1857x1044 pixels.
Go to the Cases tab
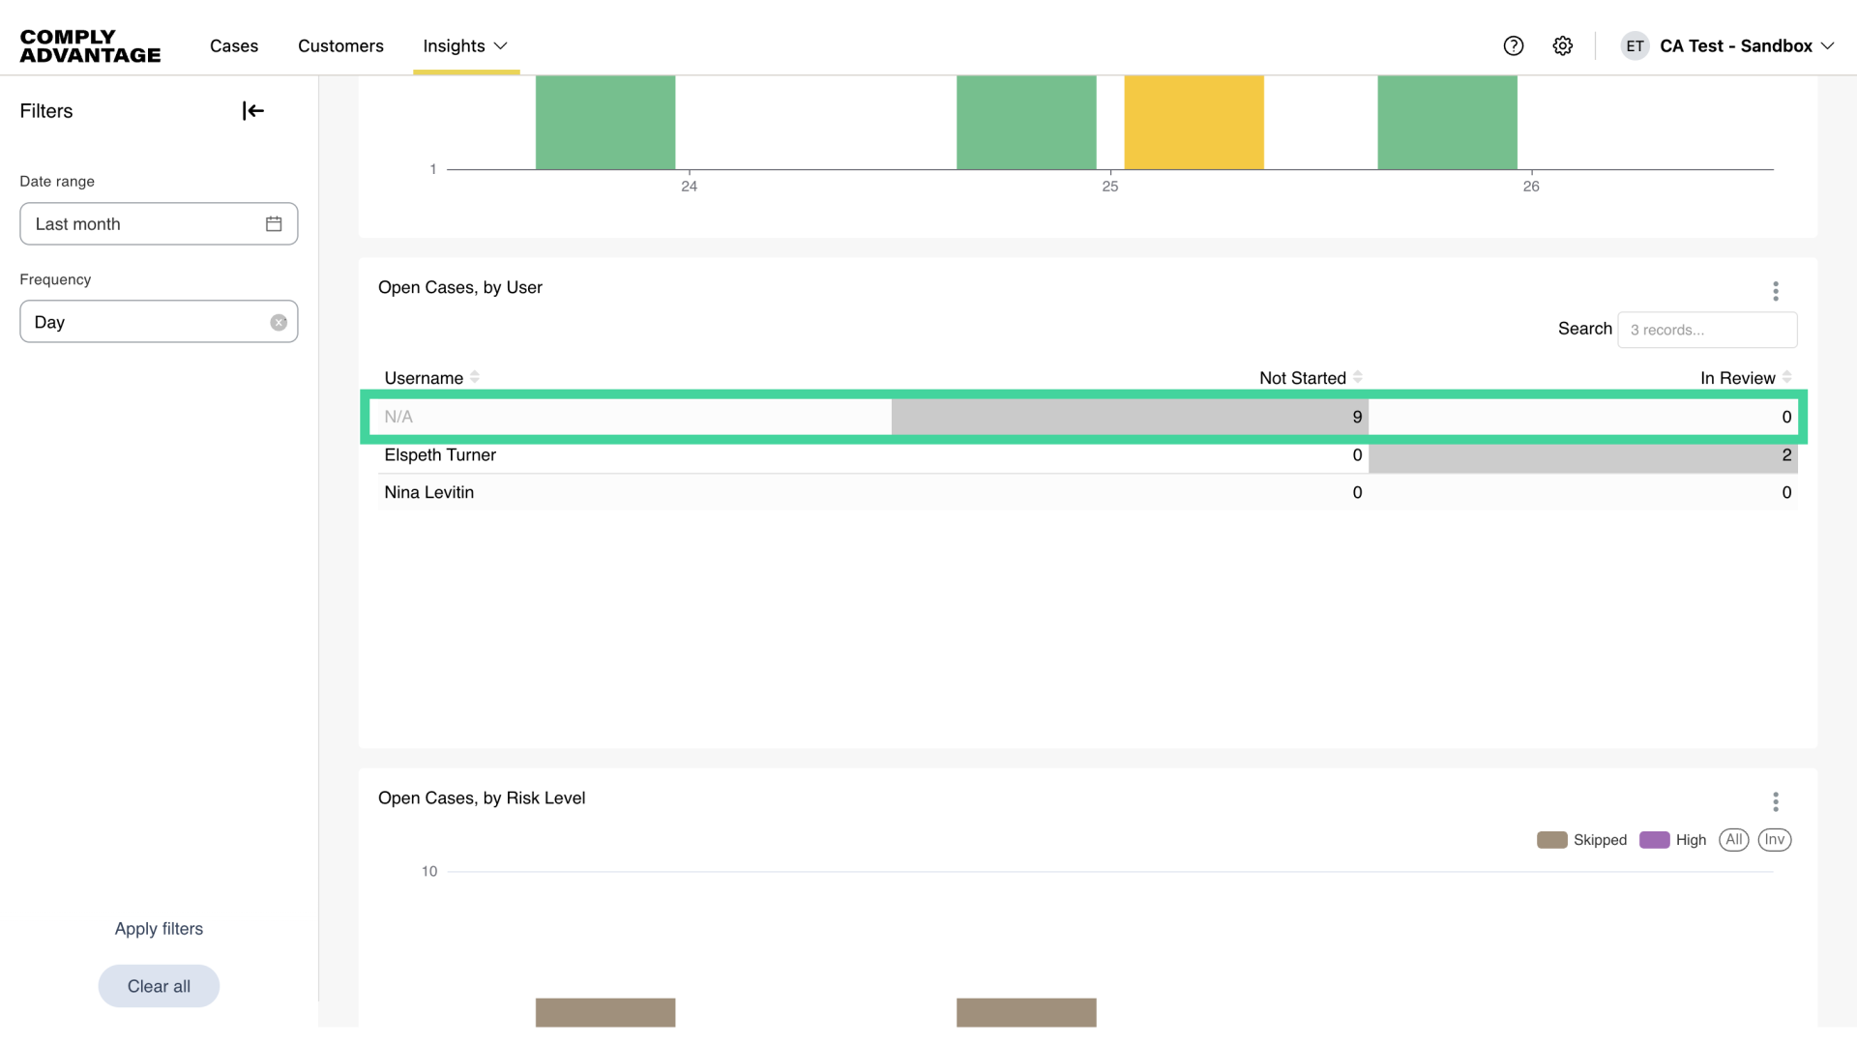coord(234,45)
